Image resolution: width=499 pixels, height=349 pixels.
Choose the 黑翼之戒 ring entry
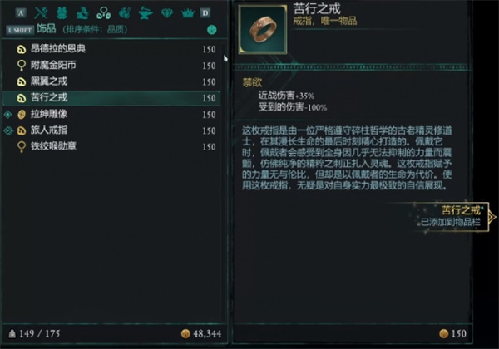point(111,81)
